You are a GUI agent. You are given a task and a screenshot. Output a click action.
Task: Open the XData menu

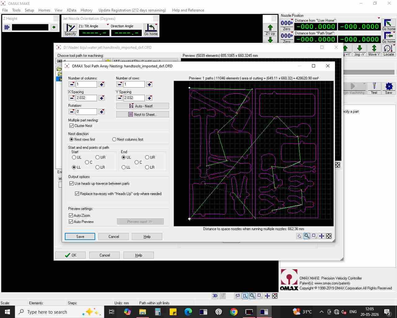coord(71,10)
